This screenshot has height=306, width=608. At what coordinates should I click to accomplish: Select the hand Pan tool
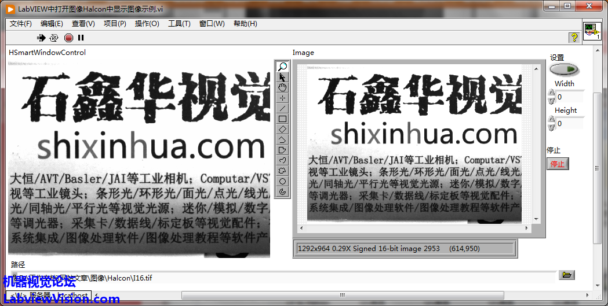coord(282,87)
